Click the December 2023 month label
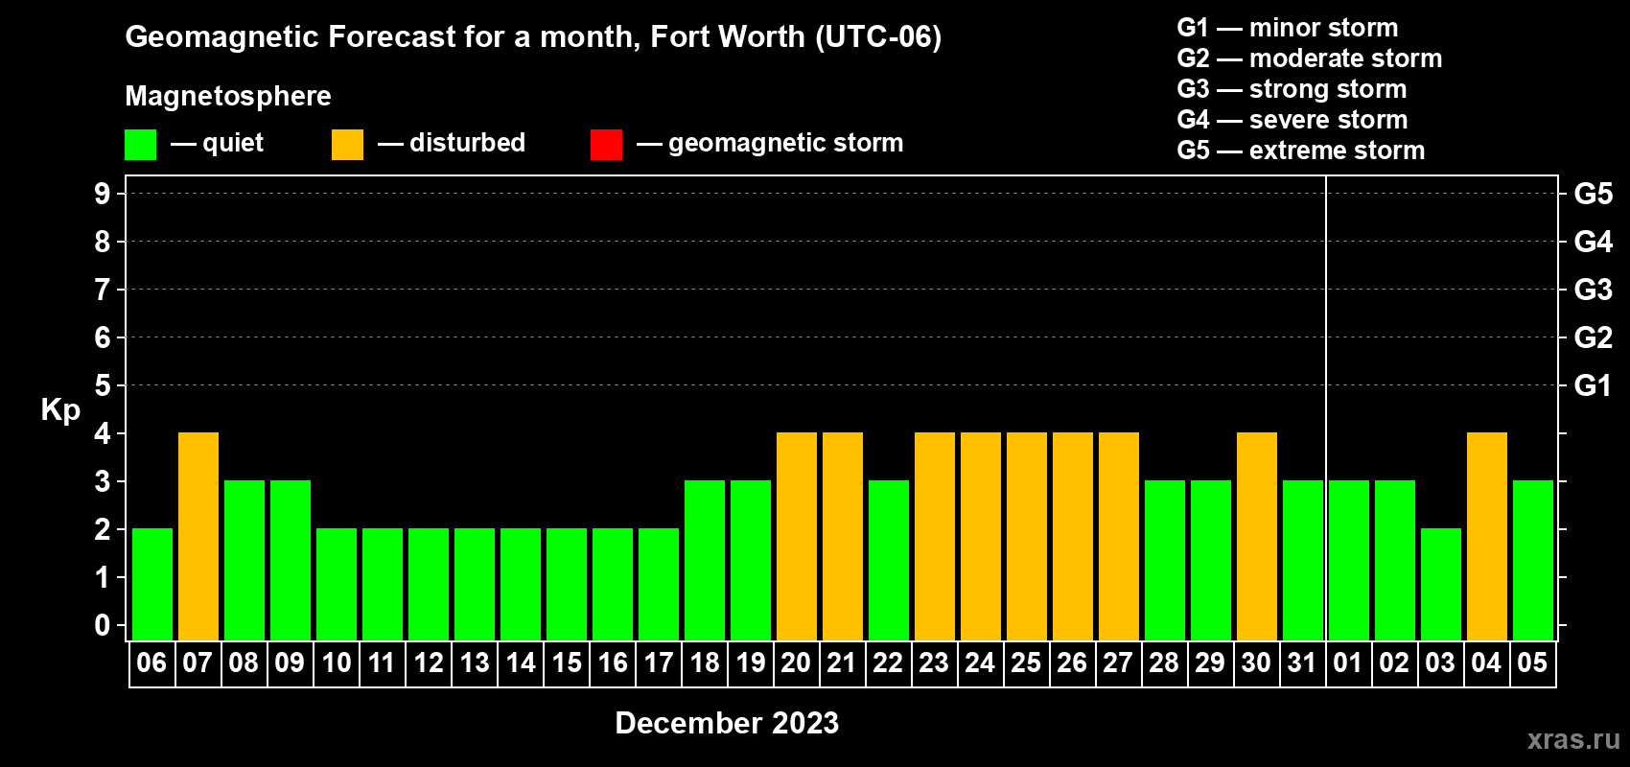Image resolution: width=1630 pixels, height=767 pixels. (x=726, y=723)
